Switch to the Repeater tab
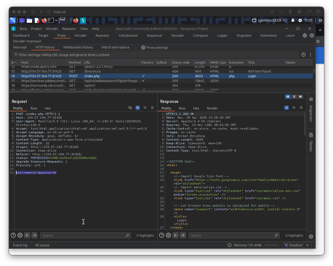Screen dimensions: 333x266 tap(102, 36)
